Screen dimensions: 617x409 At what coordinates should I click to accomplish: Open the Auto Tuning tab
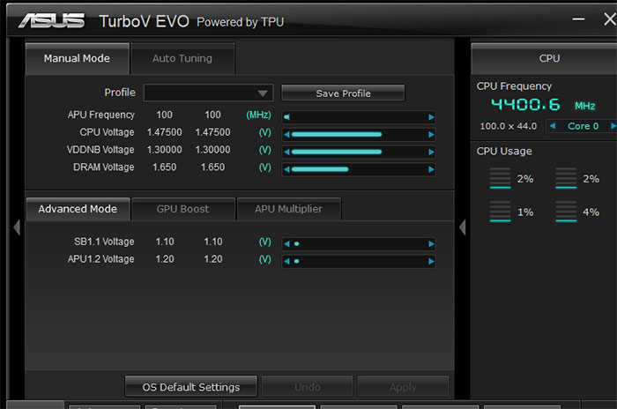[x=182, y=58]
